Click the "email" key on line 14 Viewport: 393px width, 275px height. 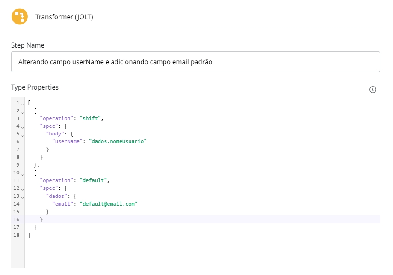point(62,204)
